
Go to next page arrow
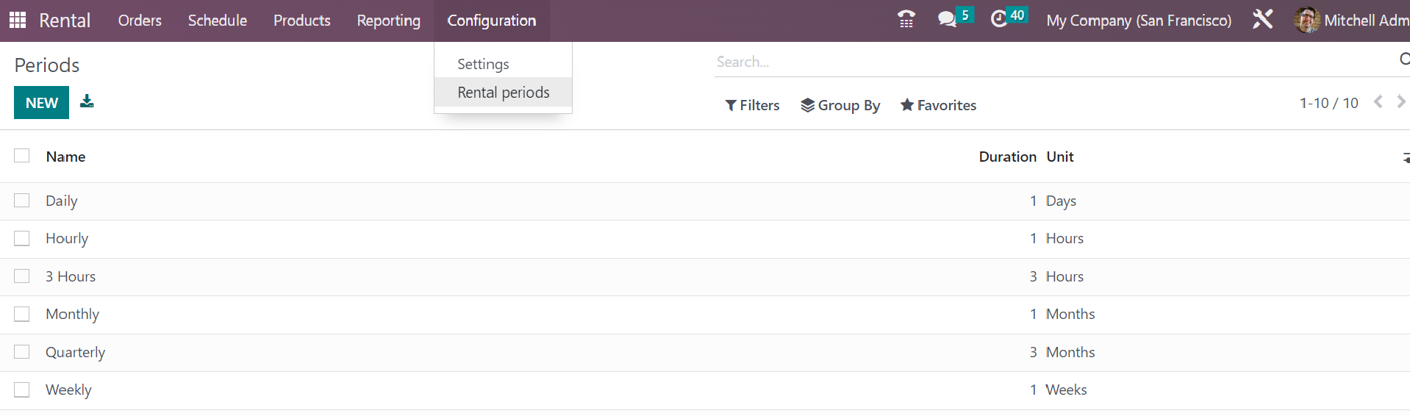coord(1401,102)
